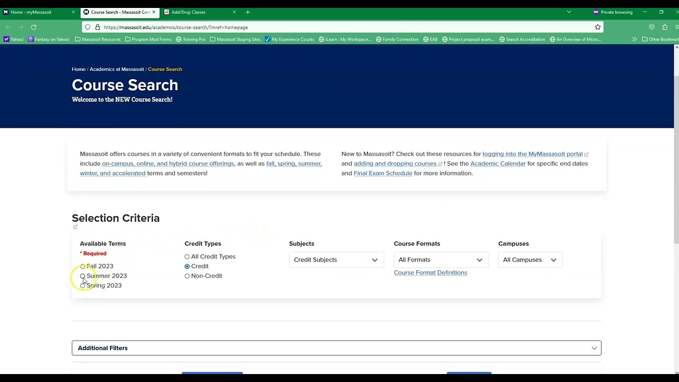This screenshot has width=679, height=382.
Task: Choose the Credit radio option
Action: pyautogui.click(x=187, y=266)
